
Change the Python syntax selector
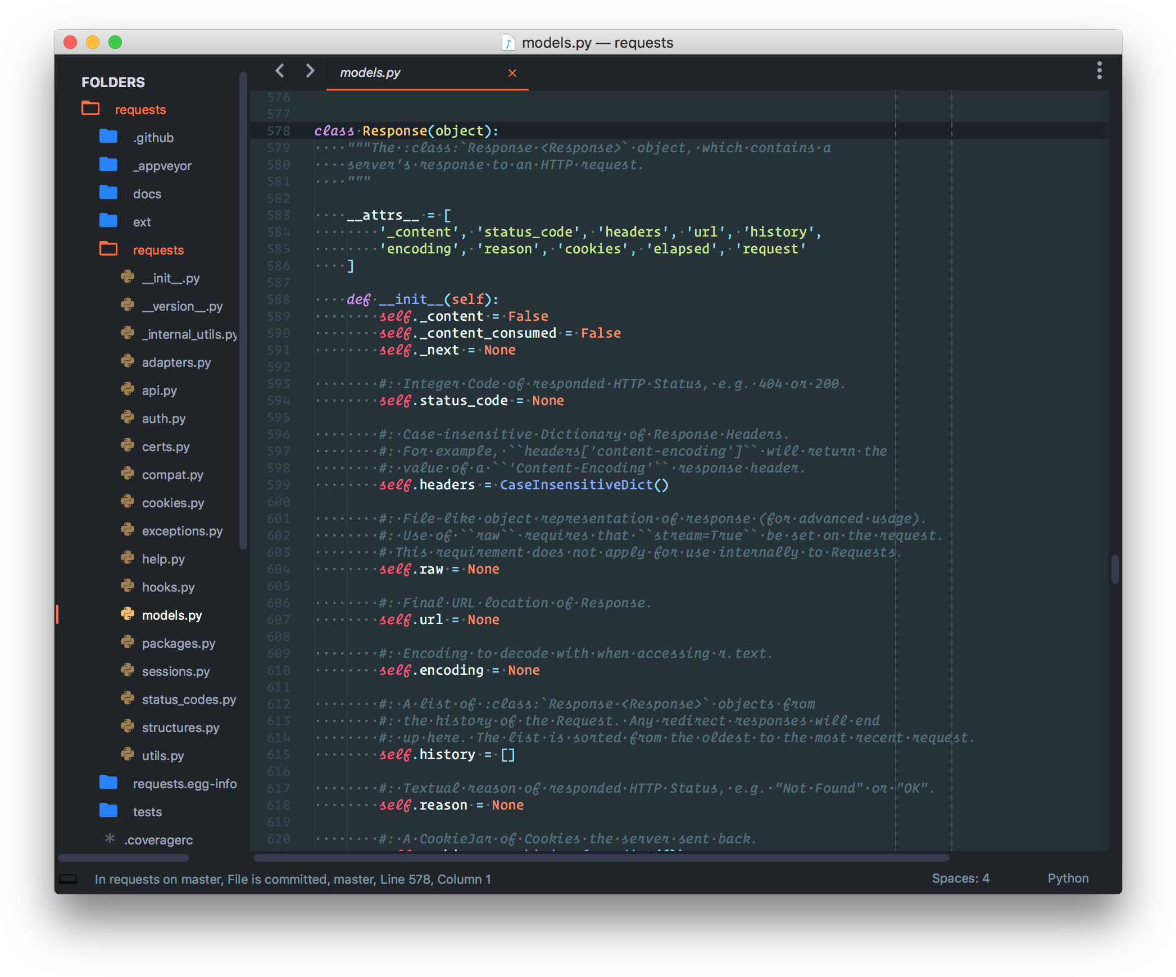tap(1068, 878)
